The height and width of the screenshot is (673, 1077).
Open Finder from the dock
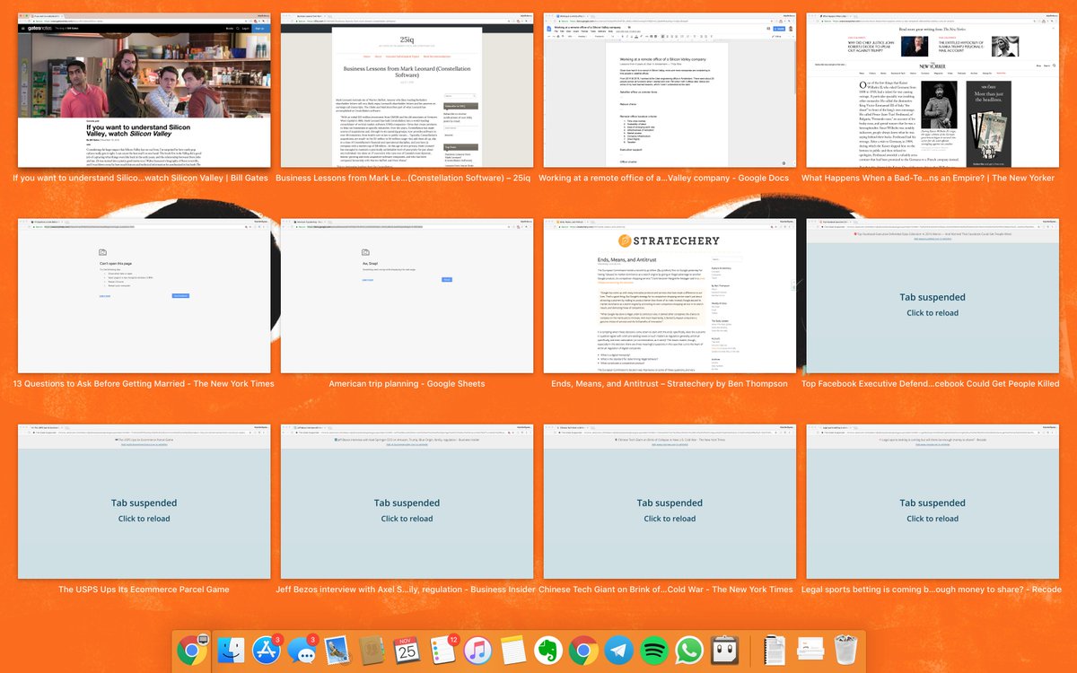232,650
